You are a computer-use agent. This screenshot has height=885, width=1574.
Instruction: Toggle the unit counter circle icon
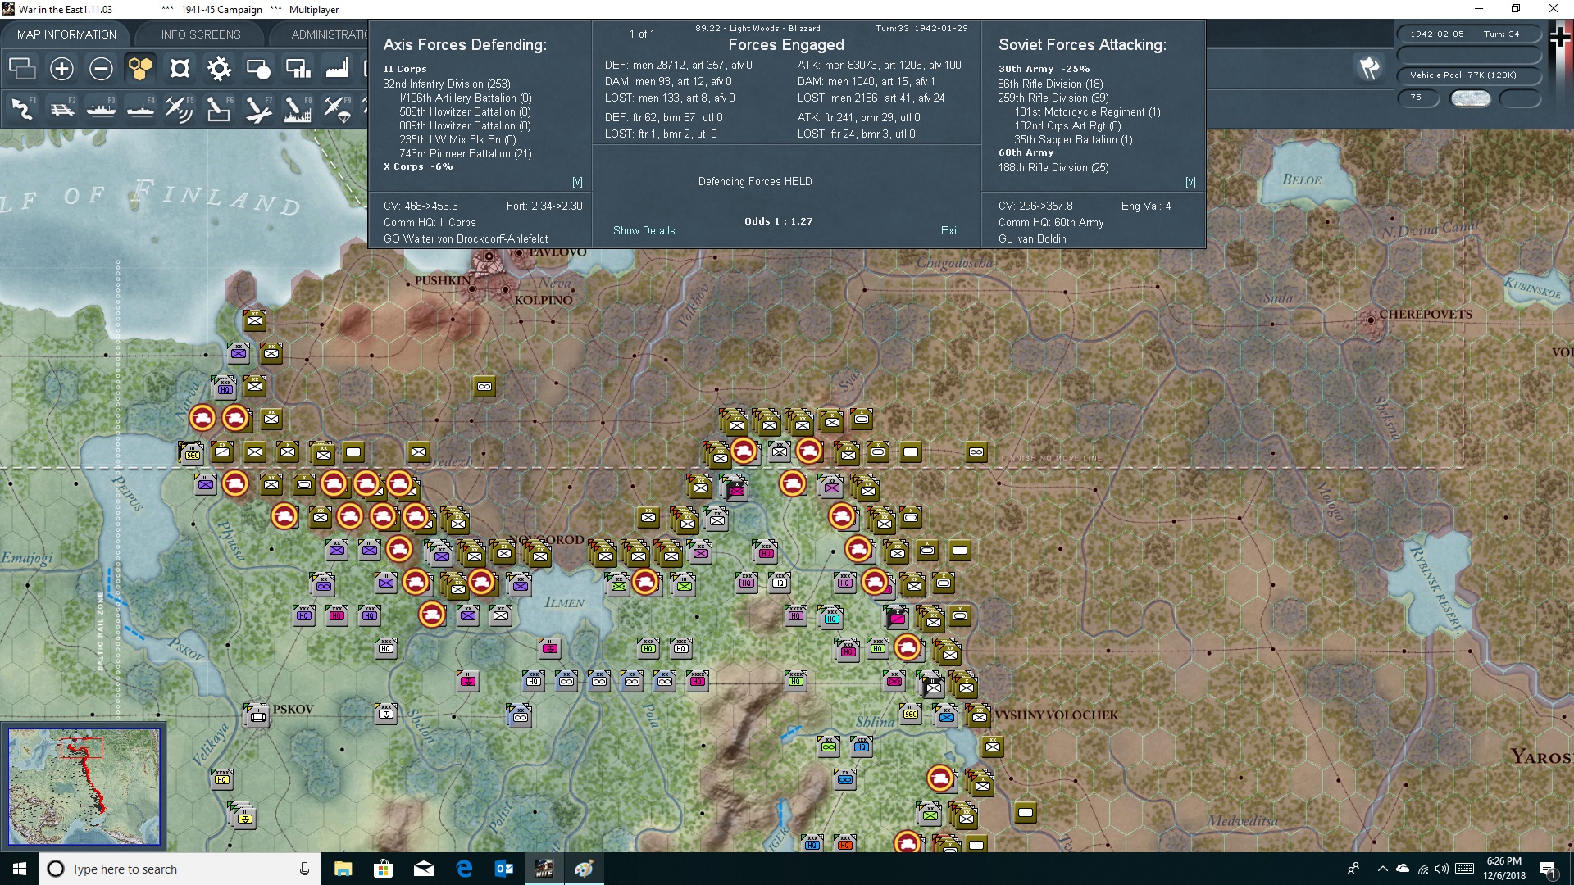[x=258, y=69]
